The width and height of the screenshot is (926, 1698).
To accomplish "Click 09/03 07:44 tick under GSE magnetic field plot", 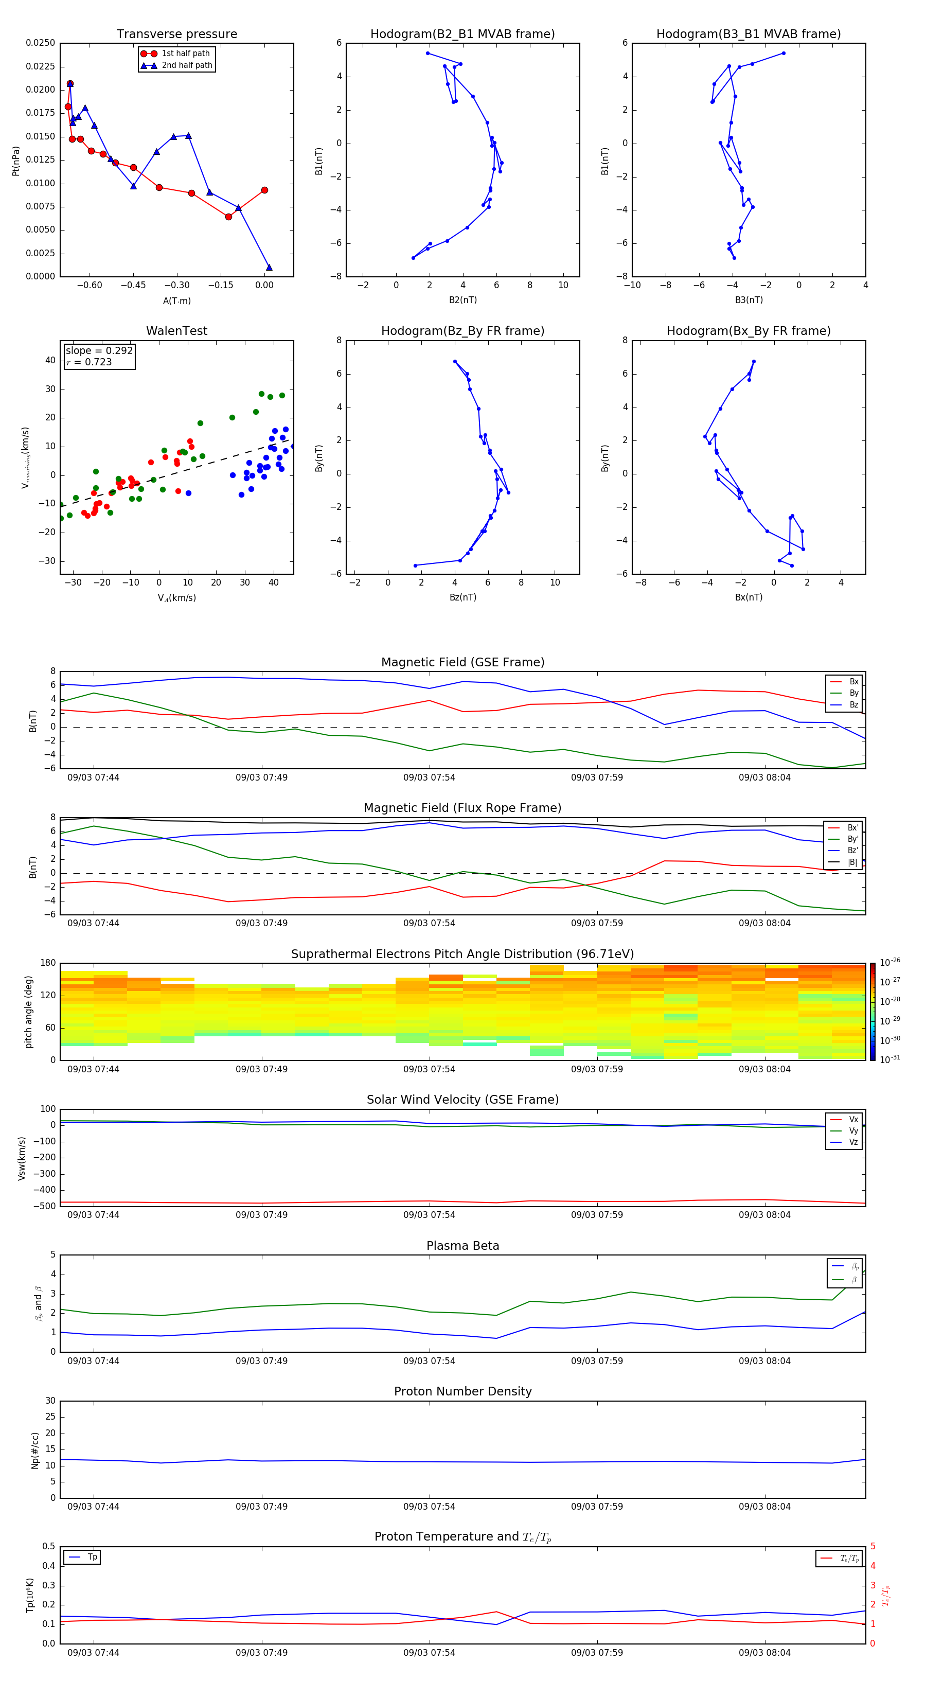I will pos(94,777).
